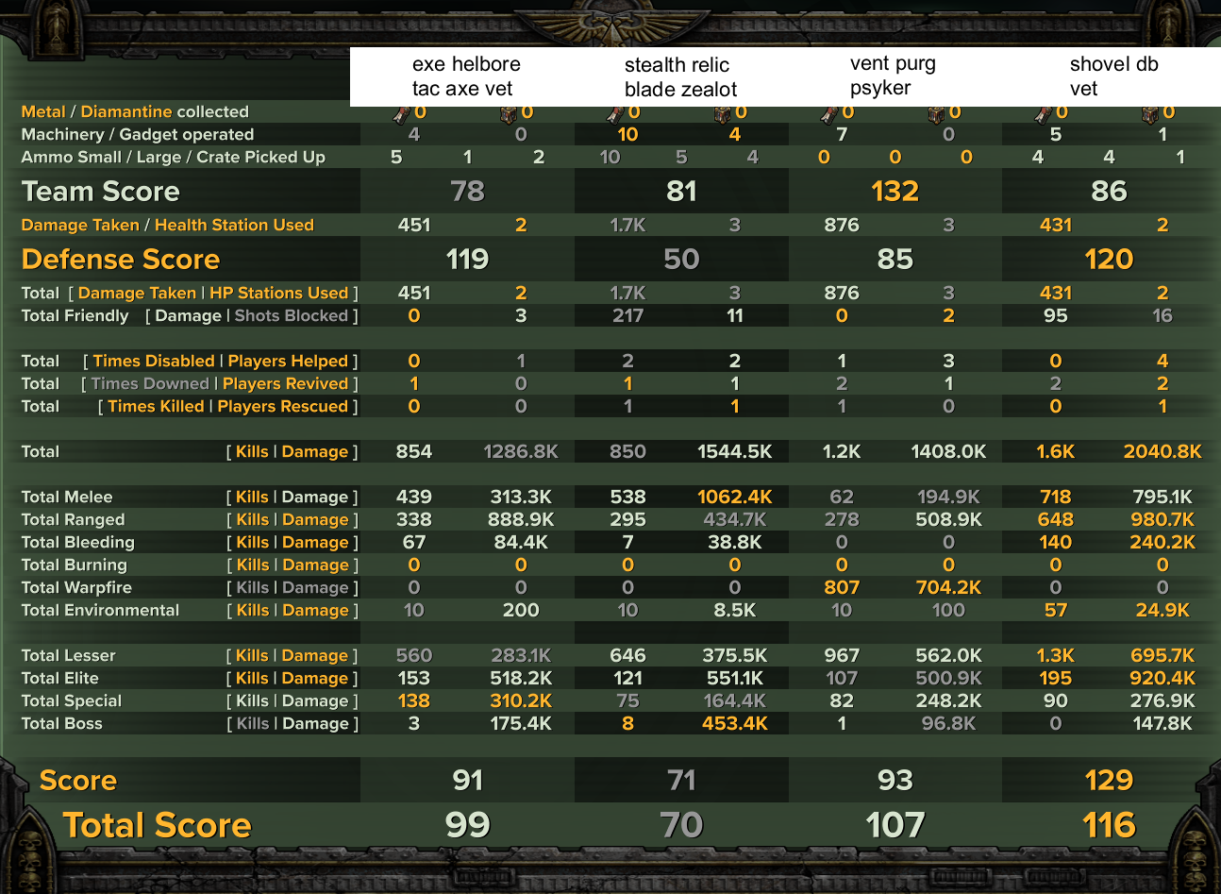Click the total damage value 2040.8K

[1162, 451]
